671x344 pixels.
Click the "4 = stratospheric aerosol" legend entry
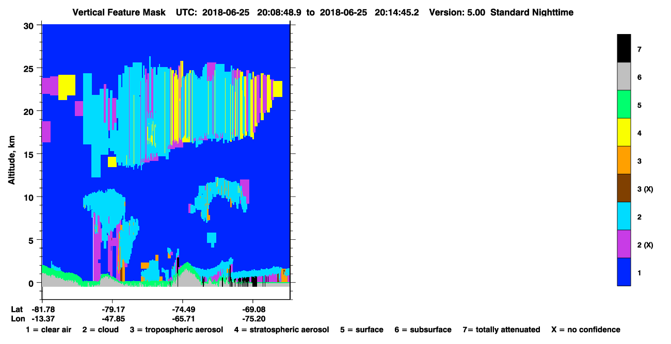point(281,330)
